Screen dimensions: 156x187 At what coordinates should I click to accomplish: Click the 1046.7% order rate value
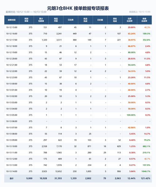point(146,171)
